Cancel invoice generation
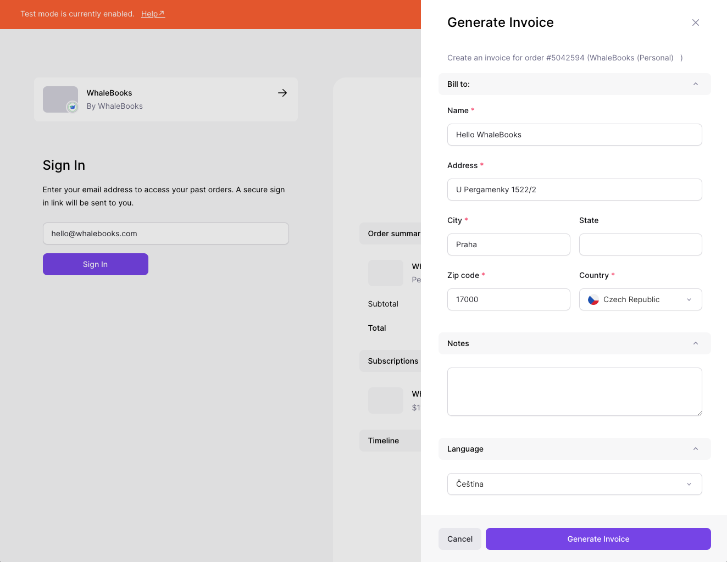727x562 pixels. [x=460, y=539]
